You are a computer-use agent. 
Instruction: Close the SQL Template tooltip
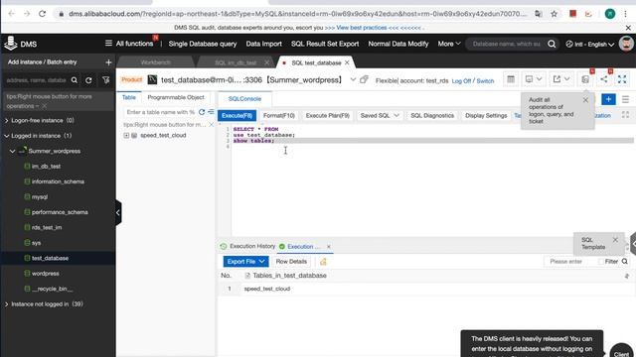coord(615,240)
